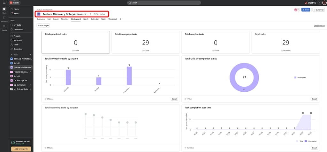Click plus icon next to Work section
Screen dimensions: 327x152
[x=30, y=55]
